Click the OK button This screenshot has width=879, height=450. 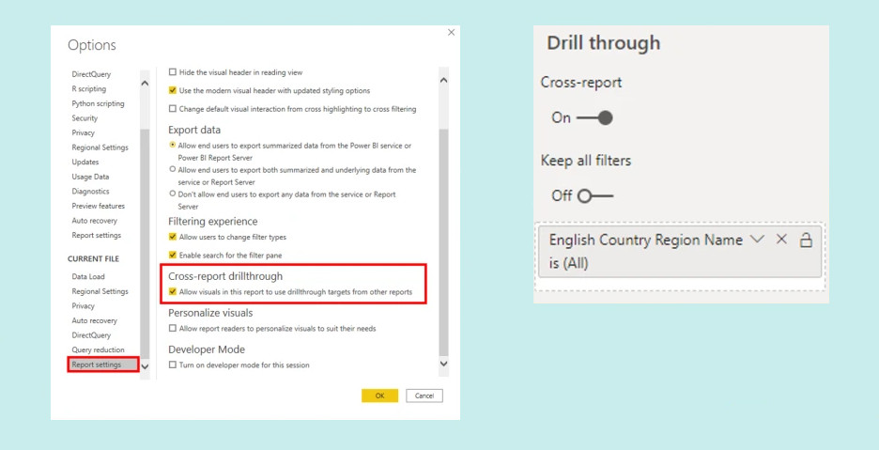[379, 396]
